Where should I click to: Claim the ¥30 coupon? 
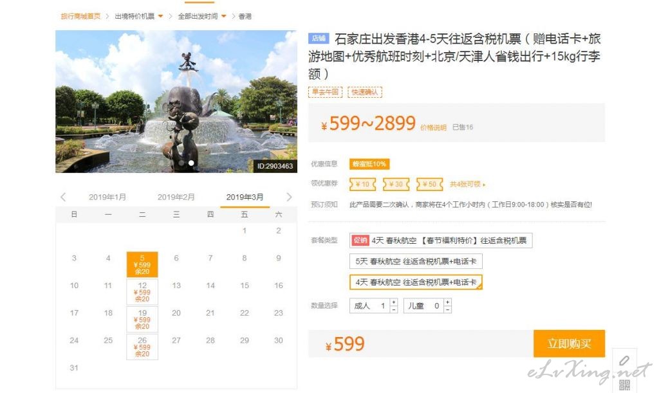point(396,184)
